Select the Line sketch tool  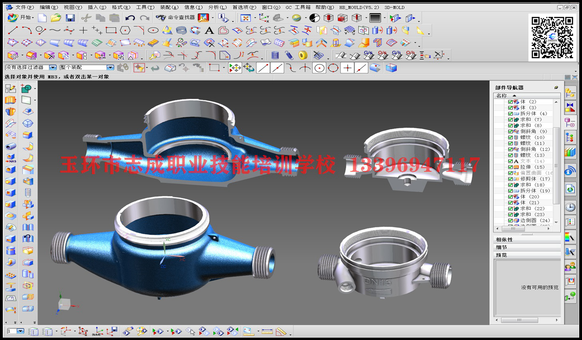[x=13, y=30]
